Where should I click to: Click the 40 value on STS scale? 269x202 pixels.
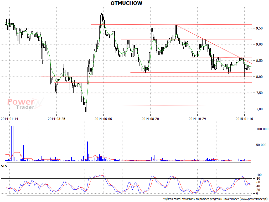(258, 186)
